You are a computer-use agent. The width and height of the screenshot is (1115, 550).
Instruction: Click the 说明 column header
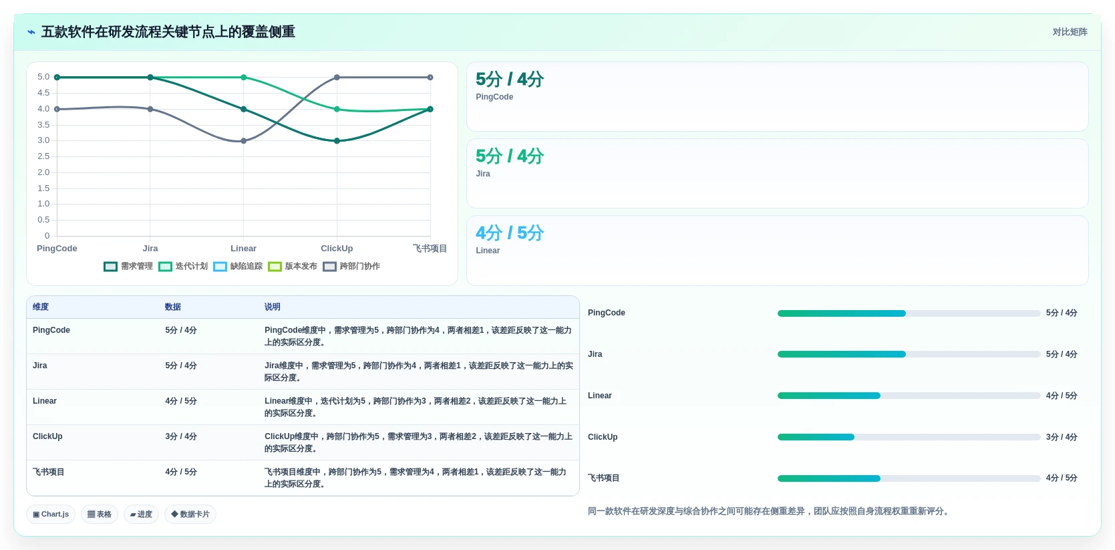click(273, 307)
